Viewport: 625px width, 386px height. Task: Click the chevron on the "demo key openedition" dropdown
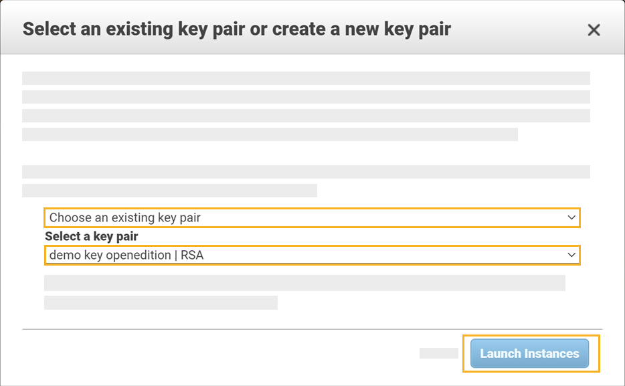[x=571, y=255]
